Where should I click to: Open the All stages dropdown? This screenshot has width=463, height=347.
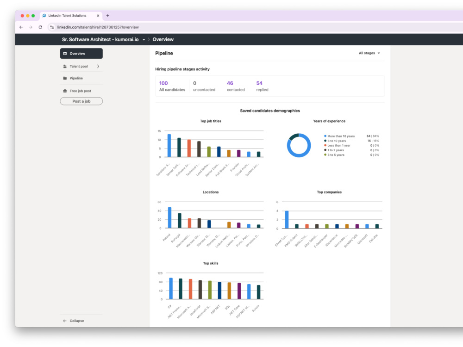point(369,53)
